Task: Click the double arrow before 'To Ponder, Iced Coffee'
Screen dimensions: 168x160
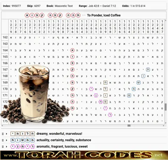Action: point(84,15)
